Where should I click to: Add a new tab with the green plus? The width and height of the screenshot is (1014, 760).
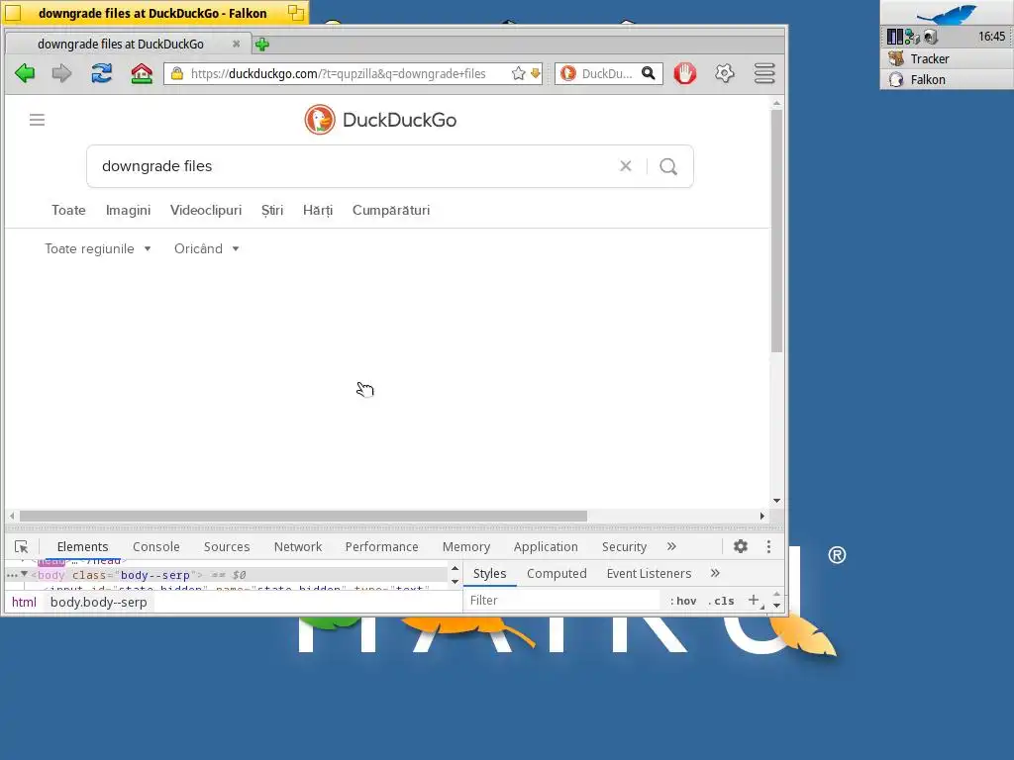[x=261, y=44]
